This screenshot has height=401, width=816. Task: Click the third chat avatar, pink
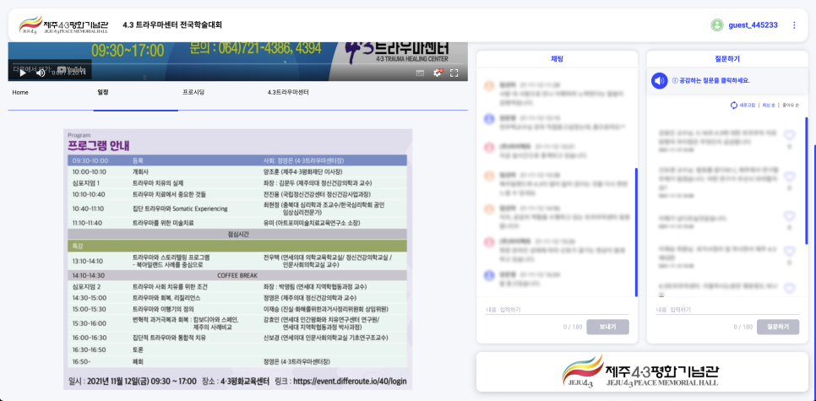488,148
